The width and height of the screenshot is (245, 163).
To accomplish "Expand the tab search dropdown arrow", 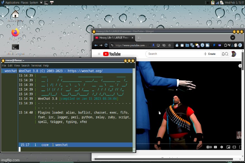I will click(233, 37).
